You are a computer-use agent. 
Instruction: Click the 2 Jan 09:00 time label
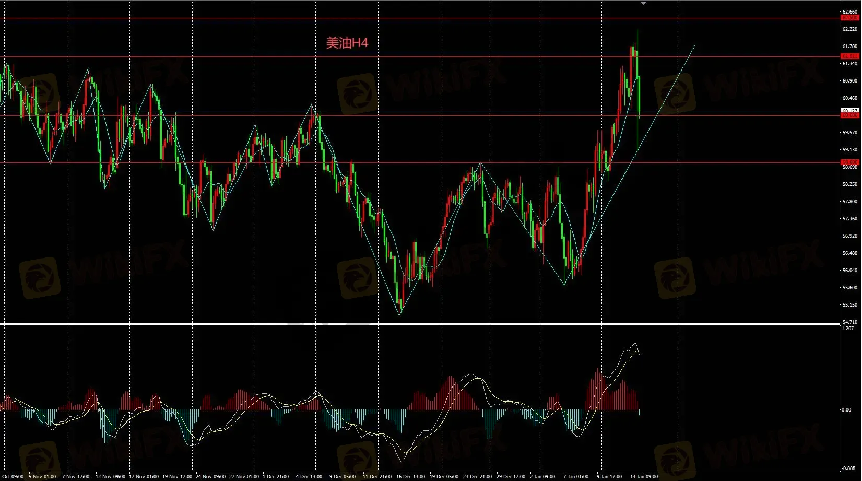542,477
